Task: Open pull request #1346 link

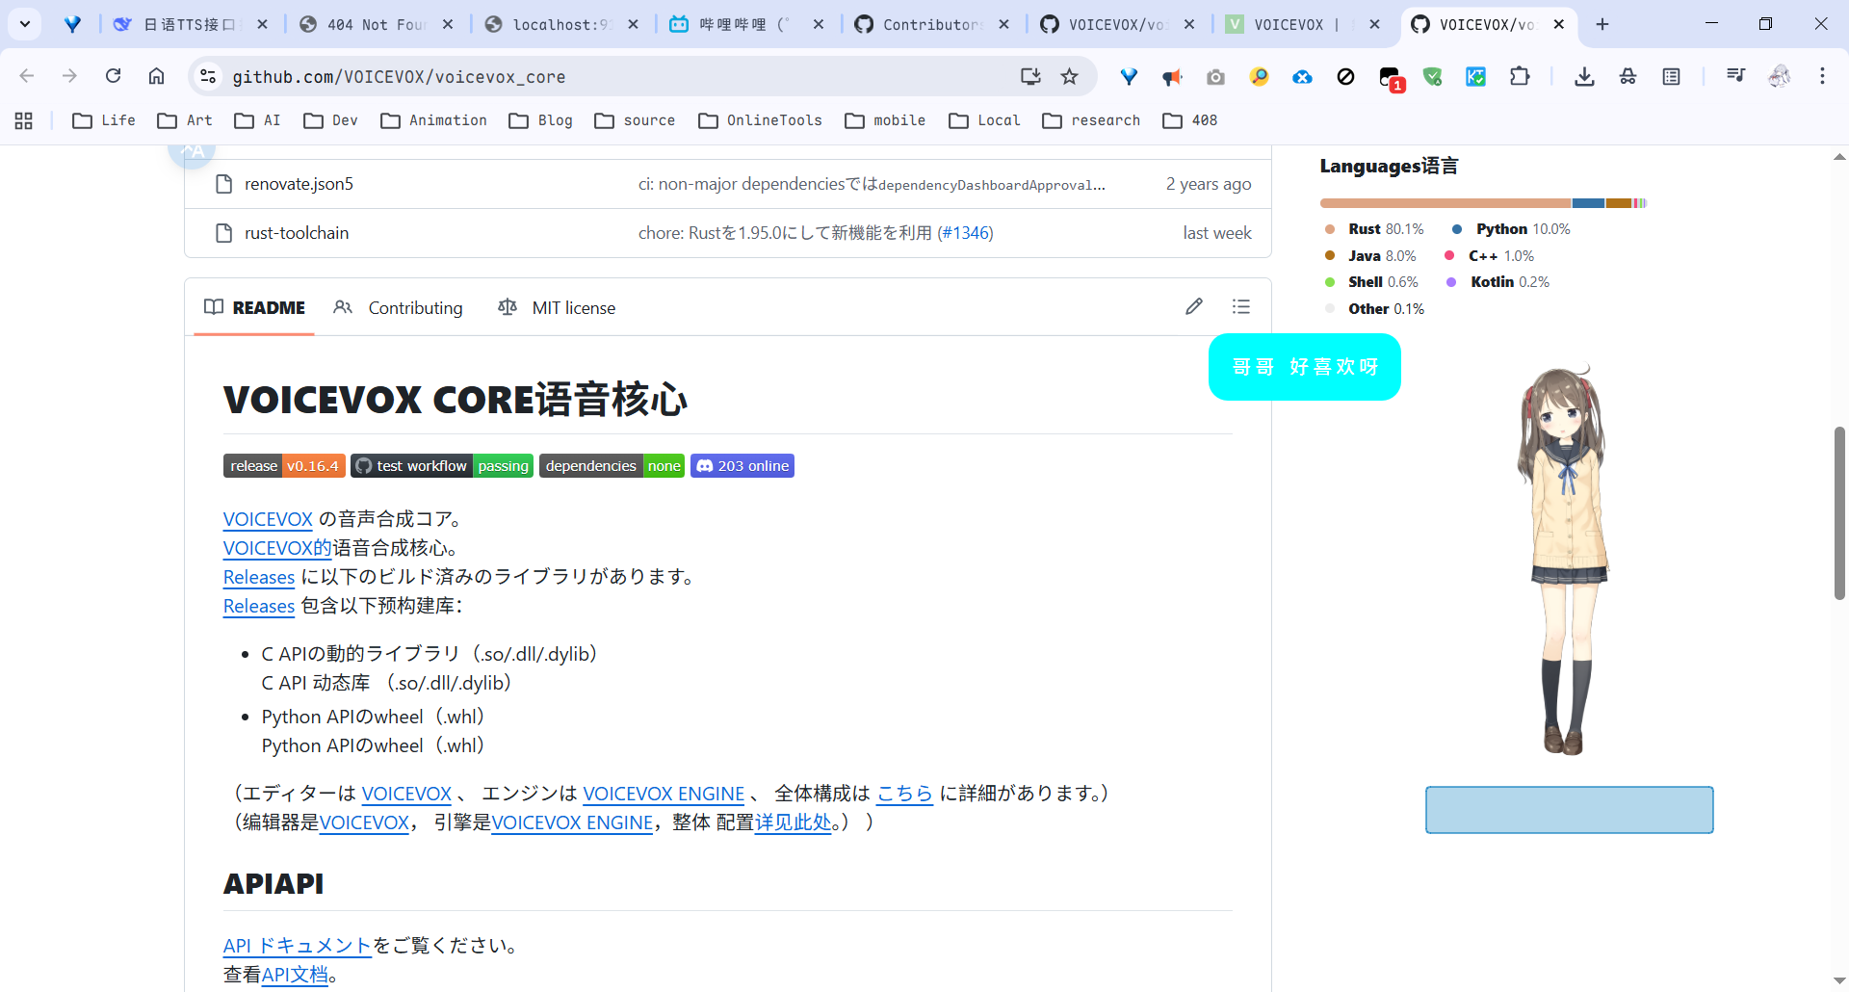Action: (x=966, y=233)
